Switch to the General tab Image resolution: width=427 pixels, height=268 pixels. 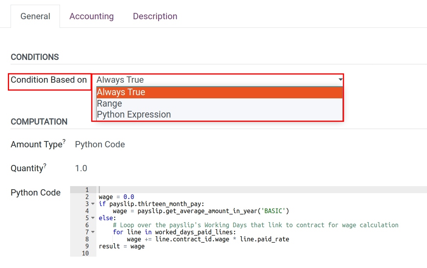click(x=35, y=16)
